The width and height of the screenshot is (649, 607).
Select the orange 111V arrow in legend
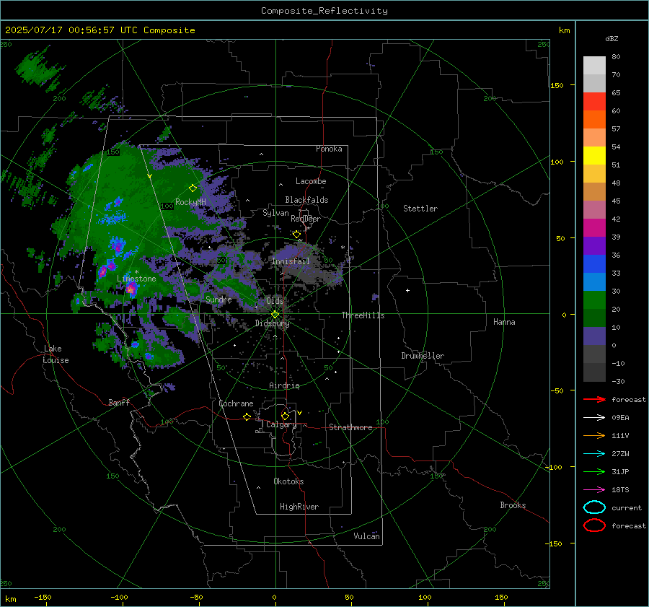tap(594, 435)
